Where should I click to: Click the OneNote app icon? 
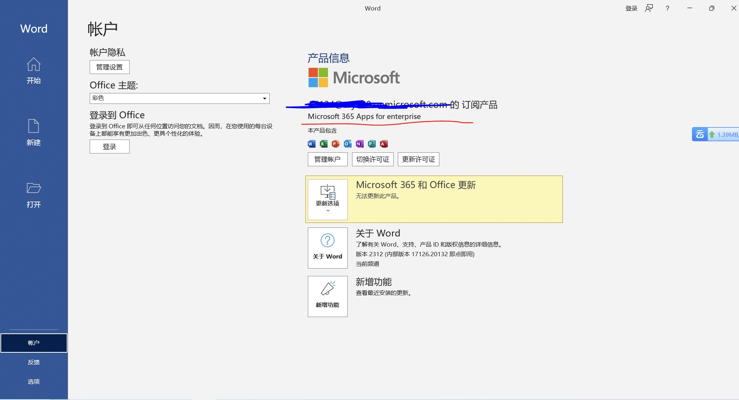360,144
